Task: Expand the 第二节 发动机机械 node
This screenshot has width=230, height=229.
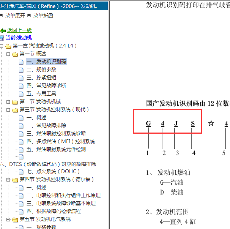Action: 8,102
